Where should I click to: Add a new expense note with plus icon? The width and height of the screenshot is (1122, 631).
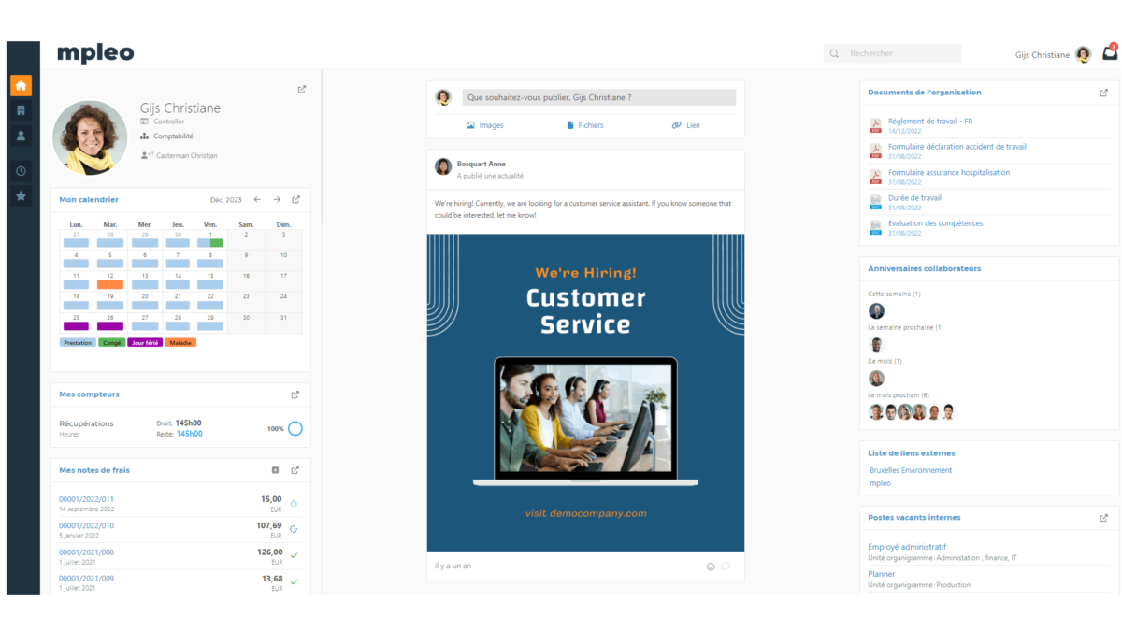(275, 470)
